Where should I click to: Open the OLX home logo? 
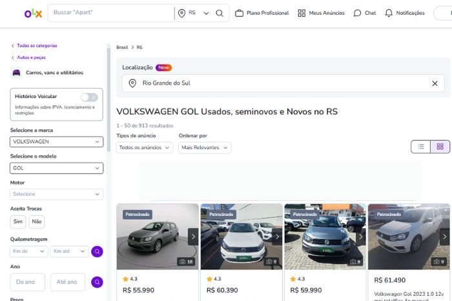(33, 14)
